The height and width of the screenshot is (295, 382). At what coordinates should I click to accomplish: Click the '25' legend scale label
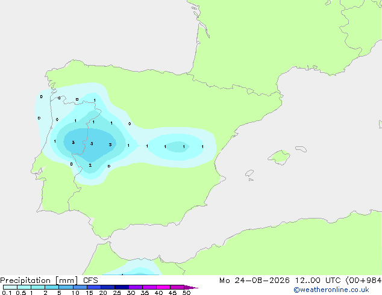click(117, 293)
